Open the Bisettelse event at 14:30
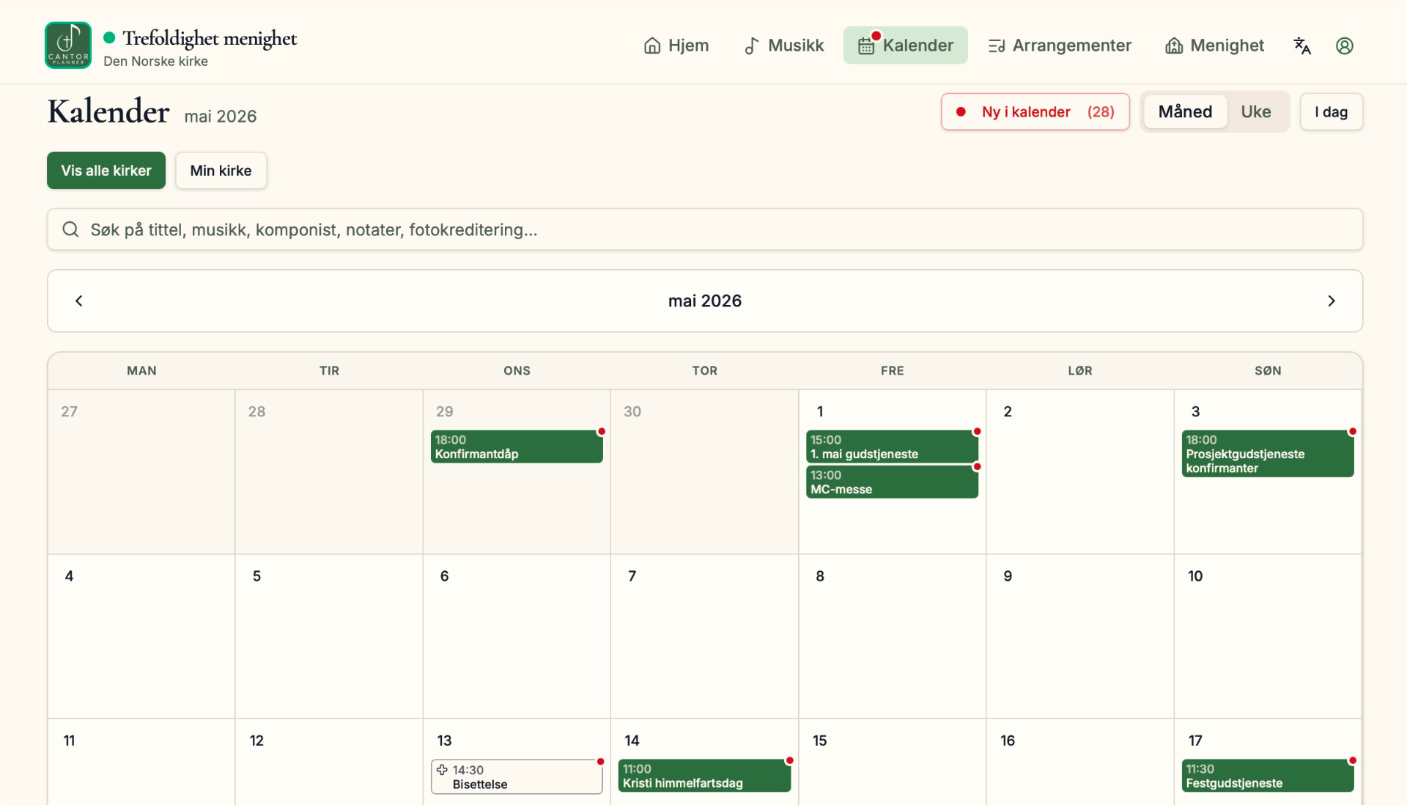This screenshot has height=805, width=1407. (517, 776)
